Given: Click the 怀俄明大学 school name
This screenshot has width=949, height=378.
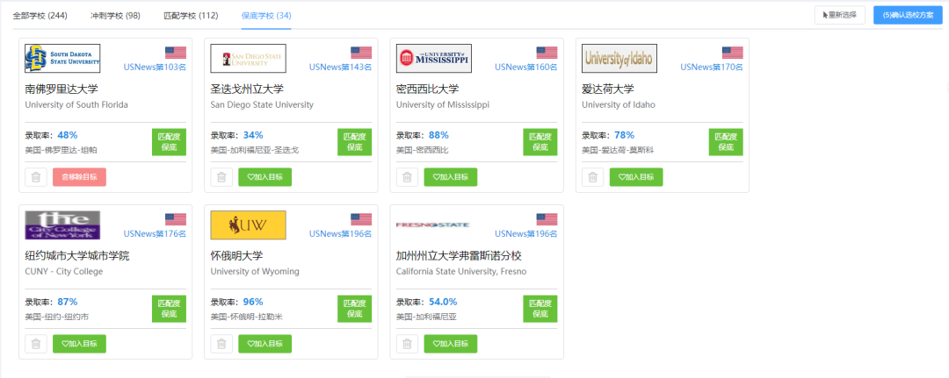Looking at the screenshot, I should pos(236,256).
